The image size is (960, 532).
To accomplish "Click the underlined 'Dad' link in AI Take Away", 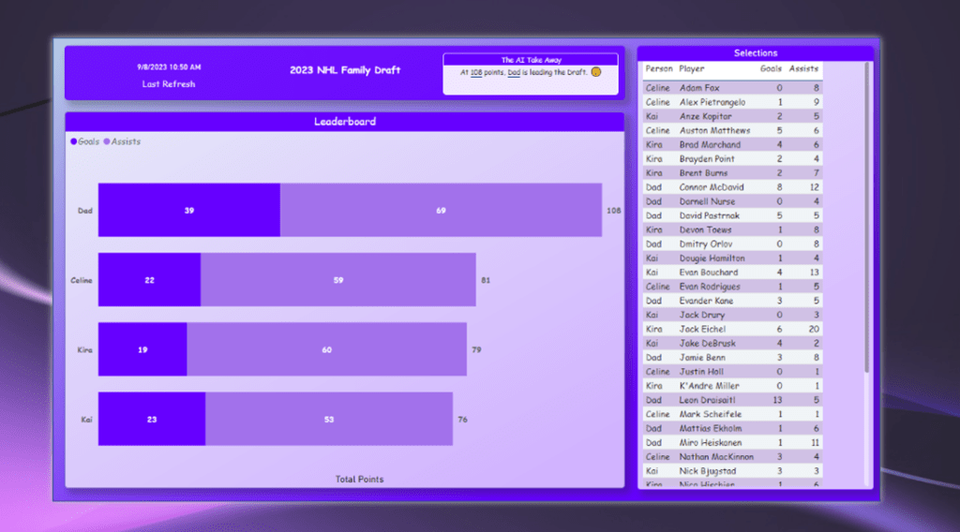I will (x=514, y=73).
